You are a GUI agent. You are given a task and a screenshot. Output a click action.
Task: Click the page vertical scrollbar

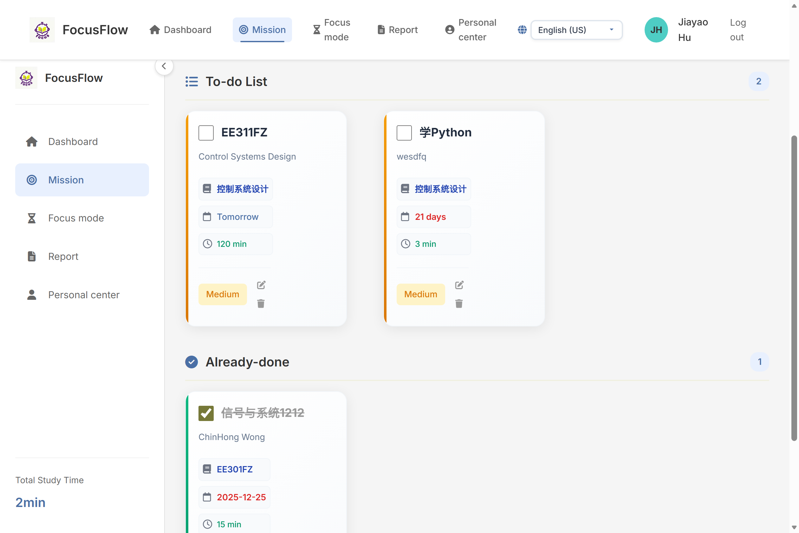coord(794,288)
